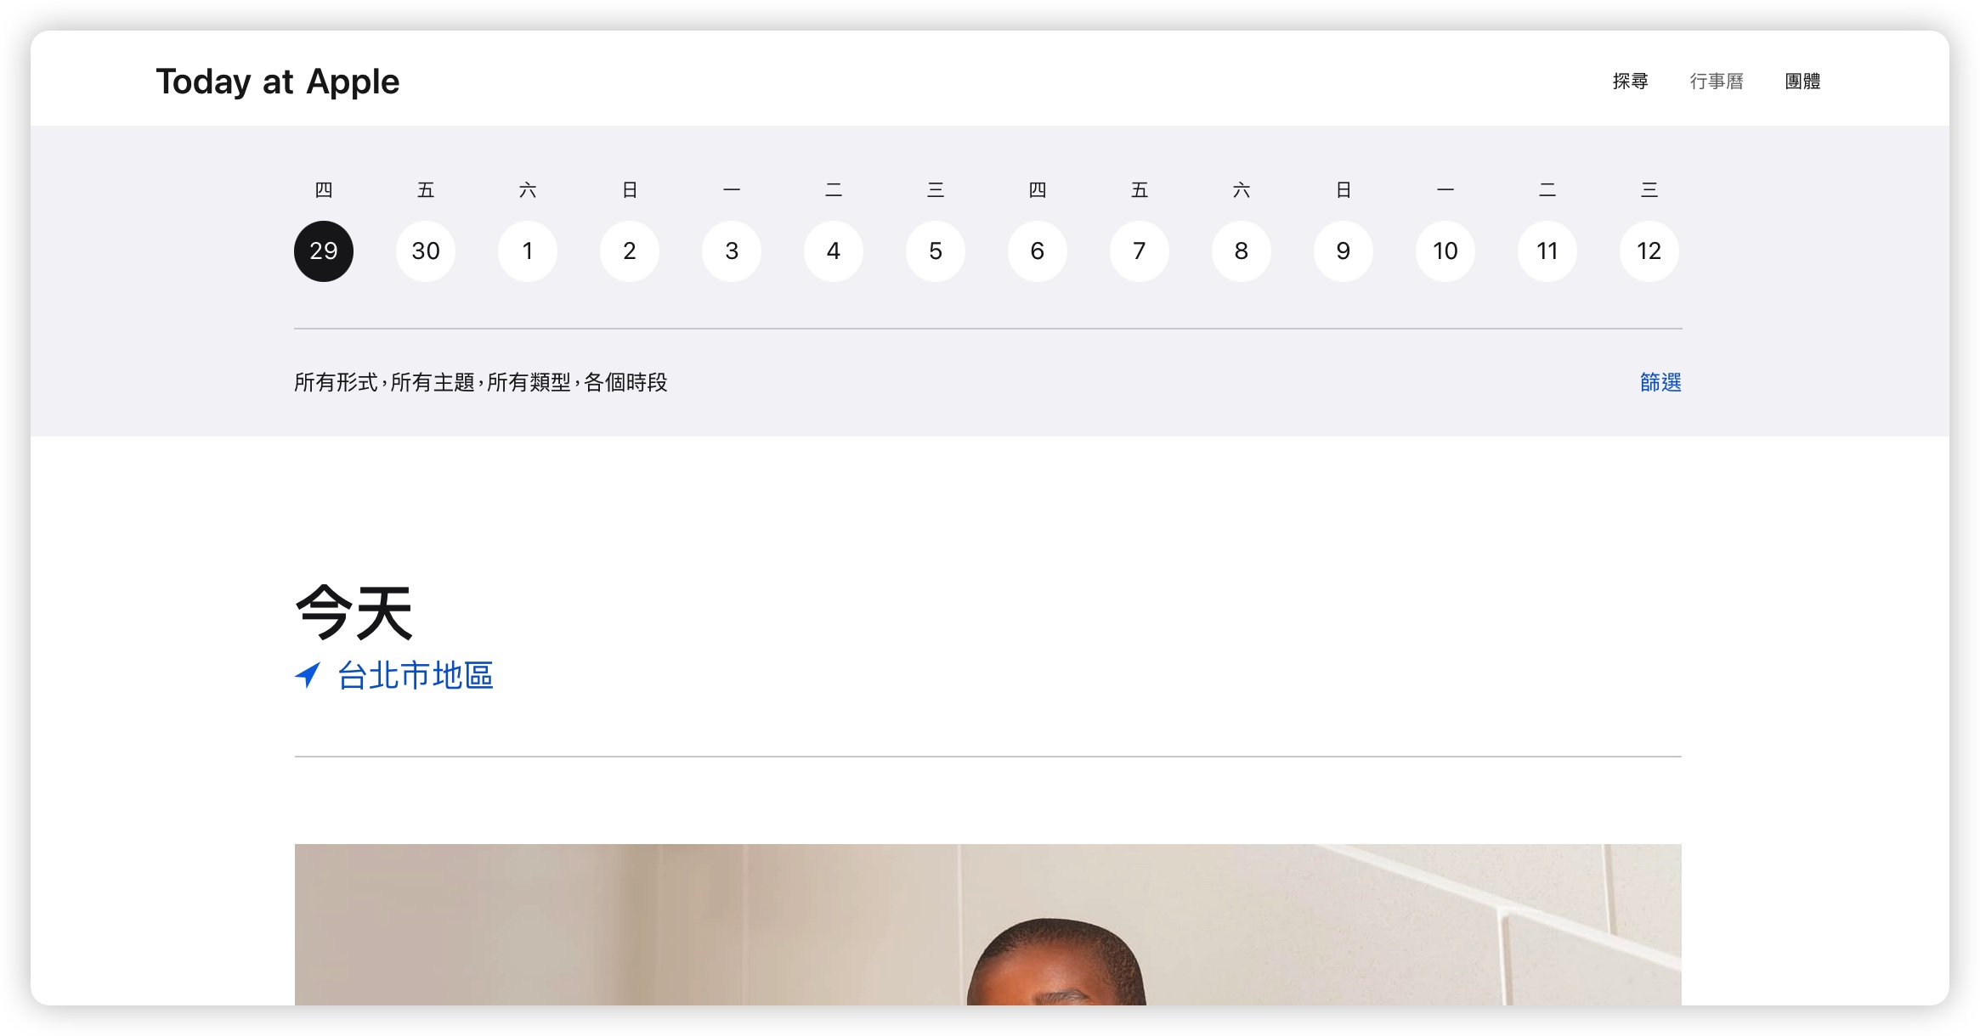
Task: Select date 11 on the calendar strip
Action: (x=1547, y=251)
